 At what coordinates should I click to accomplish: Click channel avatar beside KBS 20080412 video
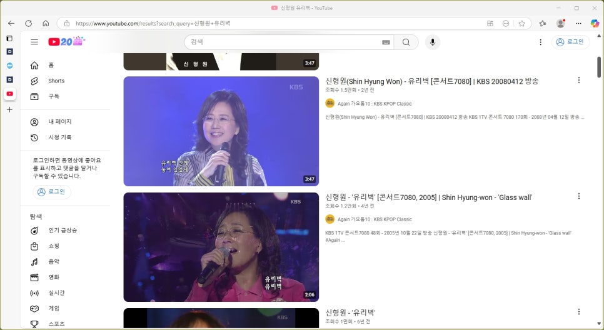click(330, 103)
